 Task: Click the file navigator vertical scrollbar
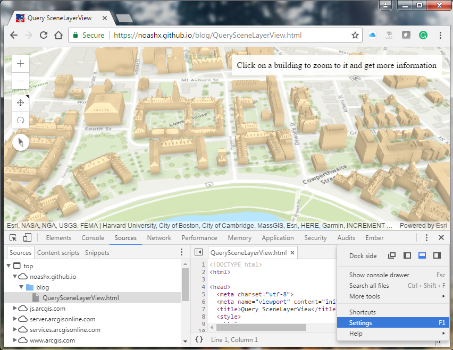tap(185, 285)
